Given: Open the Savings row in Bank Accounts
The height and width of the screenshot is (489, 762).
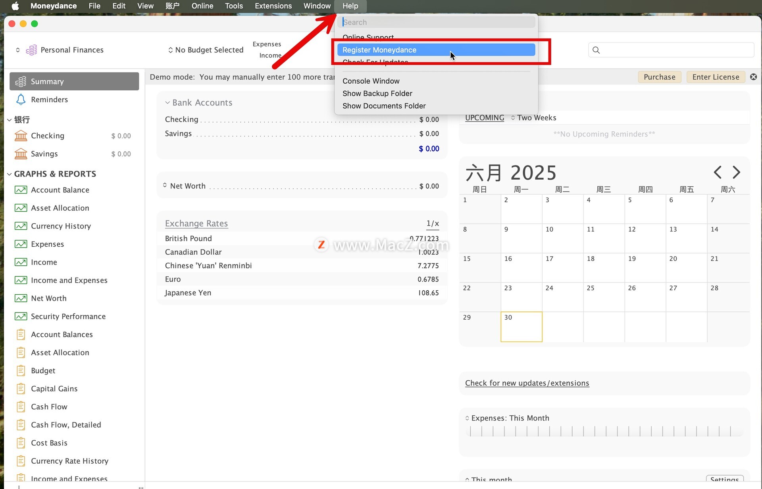Looking at the screenshot, I should click(302, 134).
